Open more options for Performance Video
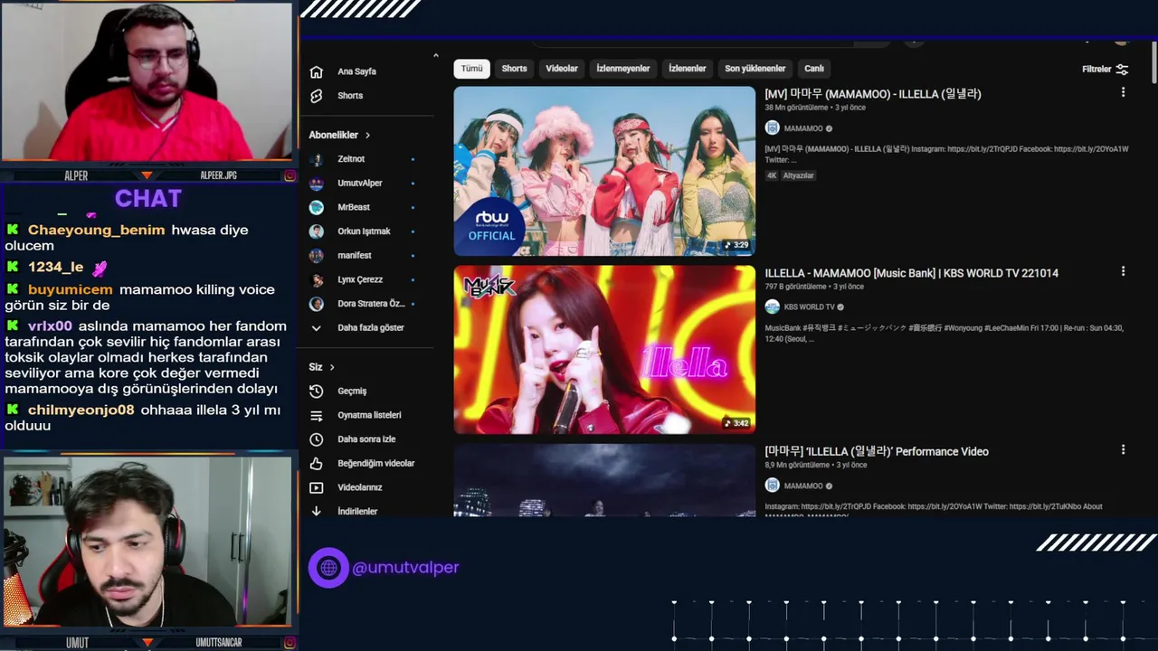 pos(1123,449)
